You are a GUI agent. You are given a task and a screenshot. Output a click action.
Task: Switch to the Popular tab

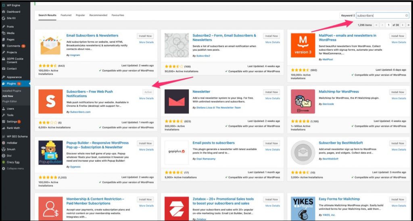80,15
